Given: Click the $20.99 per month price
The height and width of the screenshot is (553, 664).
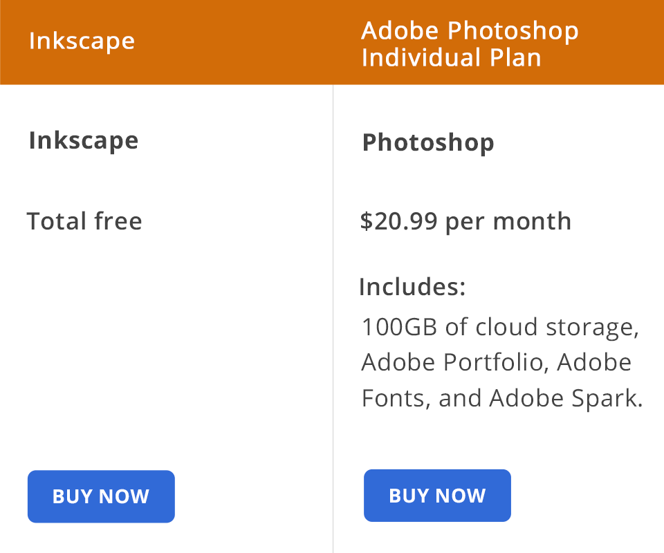Looking at the screenshot, I should (465, 221).
